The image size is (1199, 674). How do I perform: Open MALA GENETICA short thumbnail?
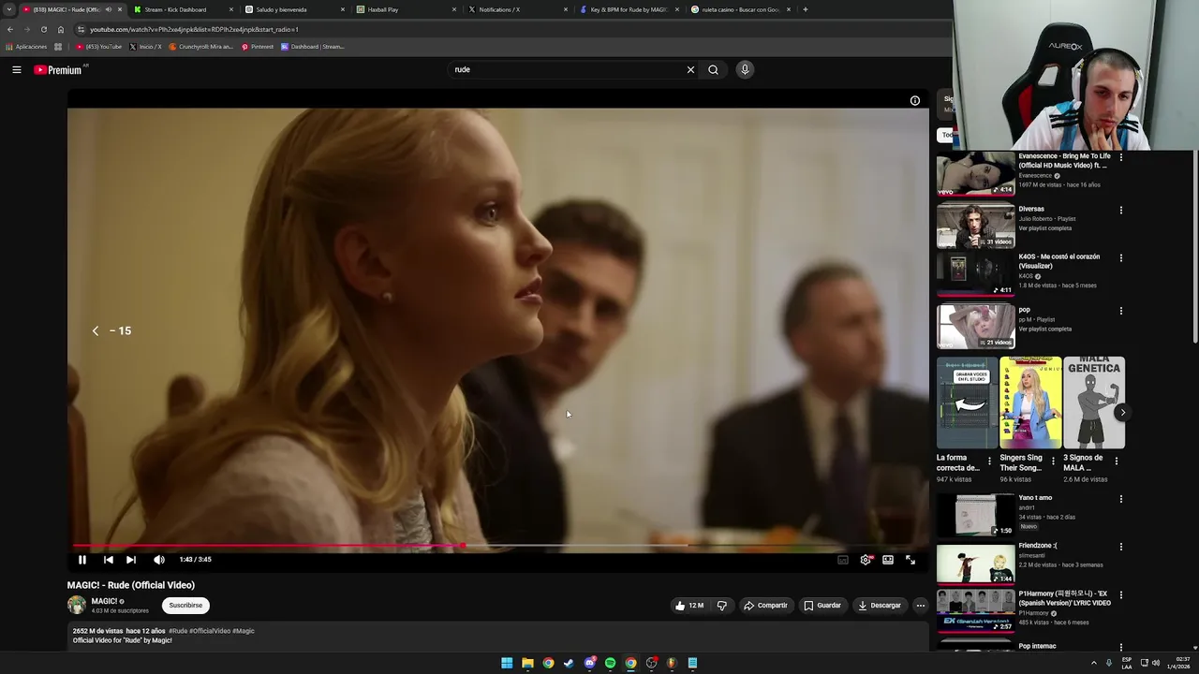[1094, 403]
